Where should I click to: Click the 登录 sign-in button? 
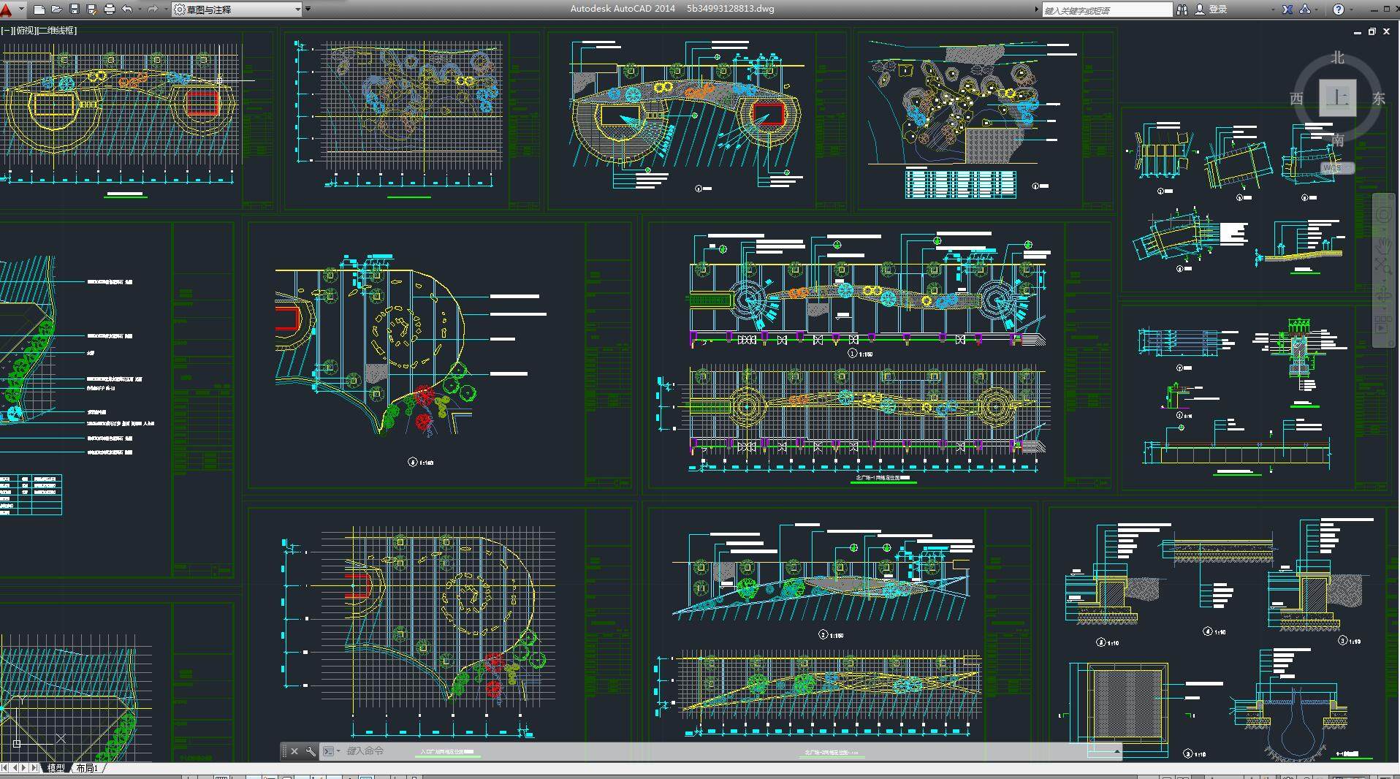click(1217, 9)
